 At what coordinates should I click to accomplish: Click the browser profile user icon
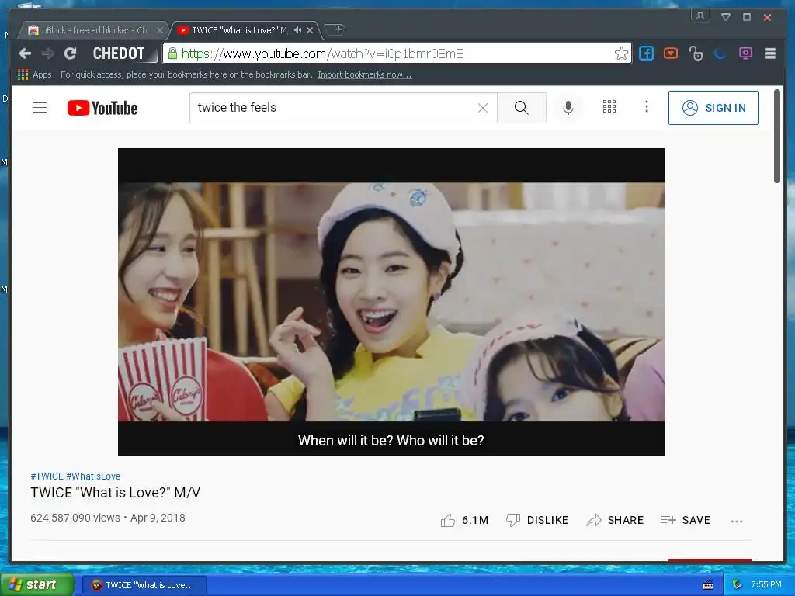(700, 16)
